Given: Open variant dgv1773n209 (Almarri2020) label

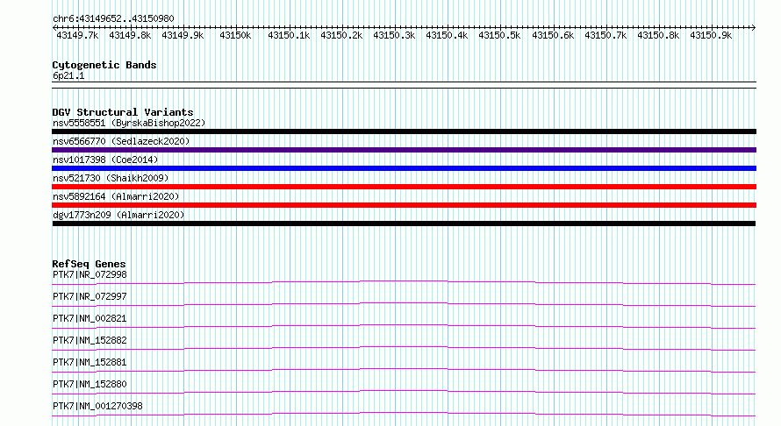Looking at the screenshot, I should (118, 215).
